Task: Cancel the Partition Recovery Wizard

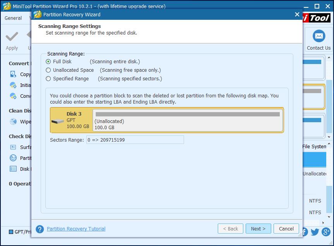Action: coord(286,229)
